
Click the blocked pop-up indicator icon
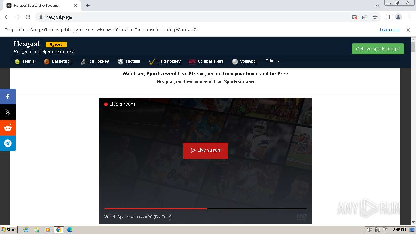point(354,17)
